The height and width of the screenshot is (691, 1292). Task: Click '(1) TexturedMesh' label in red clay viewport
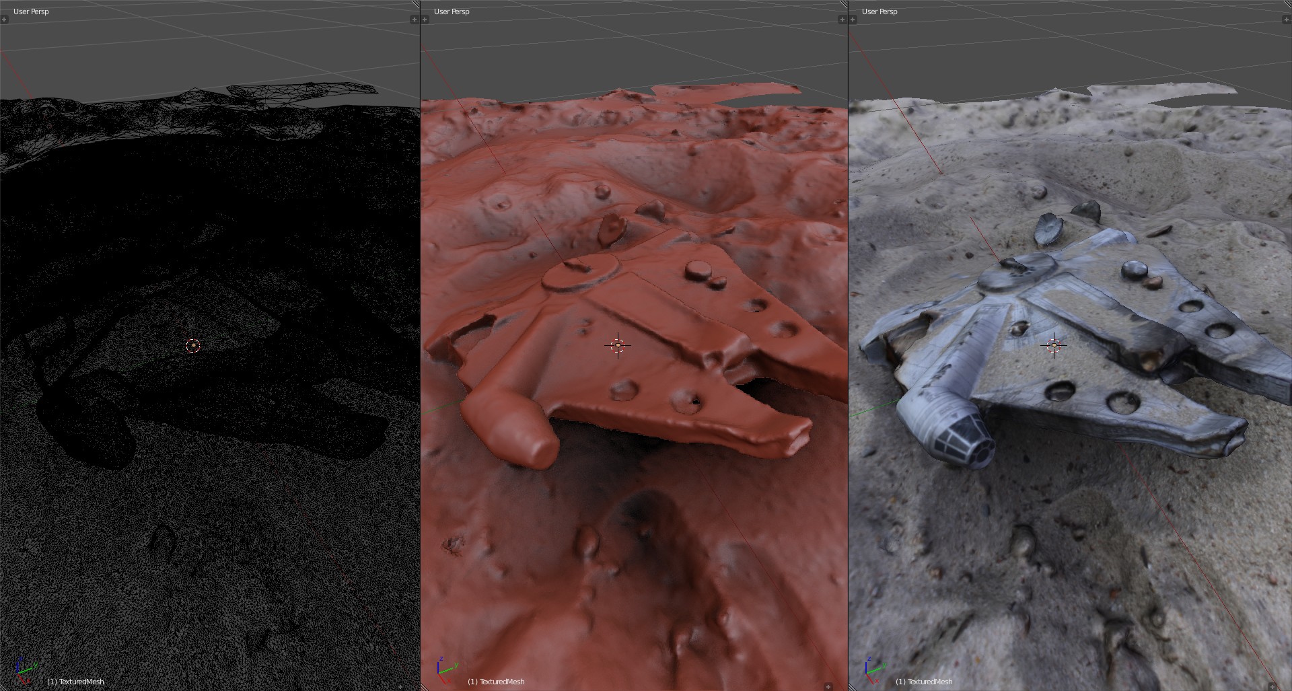496,682
